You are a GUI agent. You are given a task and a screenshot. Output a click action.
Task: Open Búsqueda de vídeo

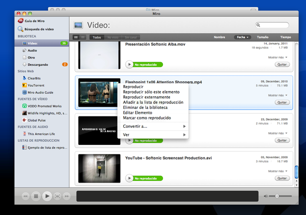coord(36,29)
